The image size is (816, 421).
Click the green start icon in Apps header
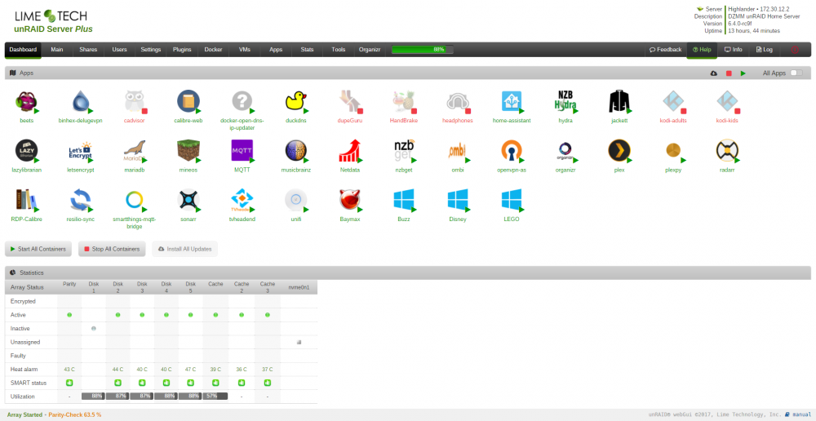[743, 73]
